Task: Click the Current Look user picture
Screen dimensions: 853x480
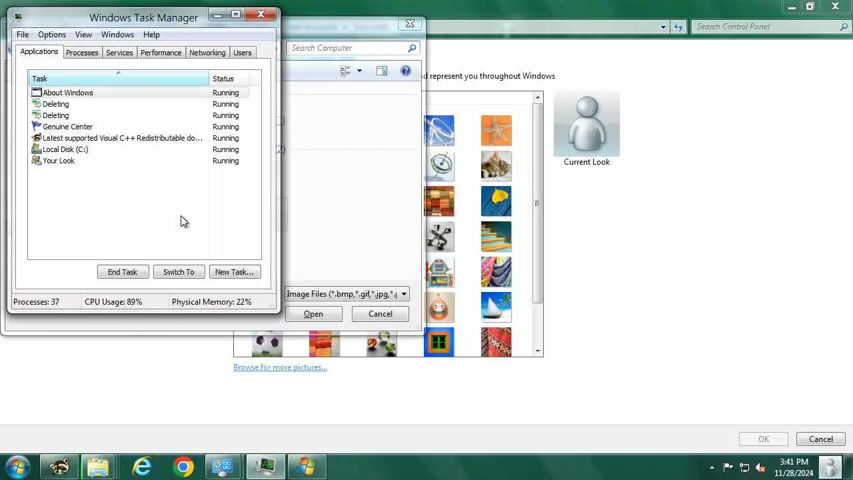Action: [586, 125]
